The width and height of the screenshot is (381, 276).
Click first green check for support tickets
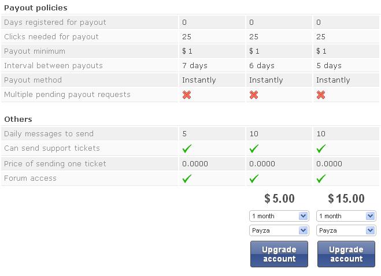click(187, 149)
